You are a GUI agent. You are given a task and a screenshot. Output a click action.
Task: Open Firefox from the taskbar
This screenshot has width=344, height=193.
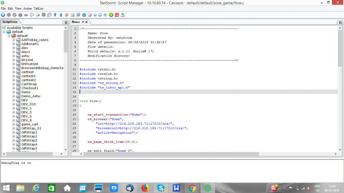coord(145,188)
